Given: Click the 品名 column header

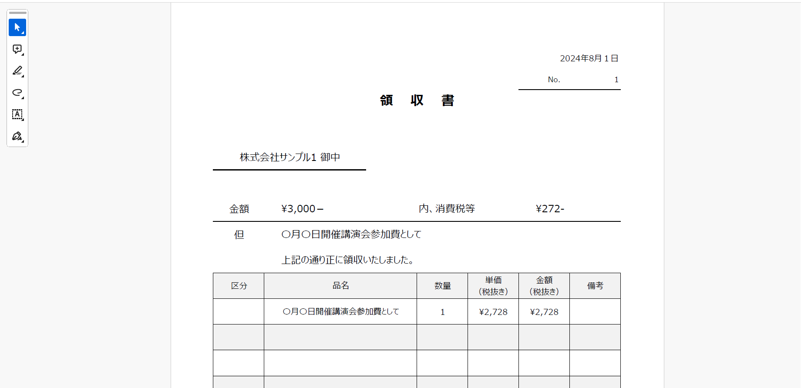Looking at the screenshot, I should [340, 286].
